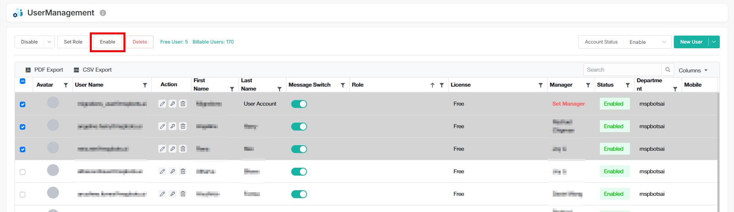Viewport: 734px width, 212px height.
Task: Reset password via key icon in first row
Action: 173,104
